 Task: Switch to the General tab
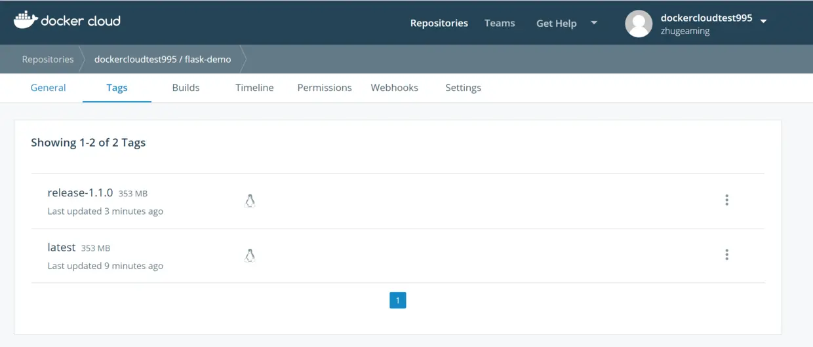(49, 88)
